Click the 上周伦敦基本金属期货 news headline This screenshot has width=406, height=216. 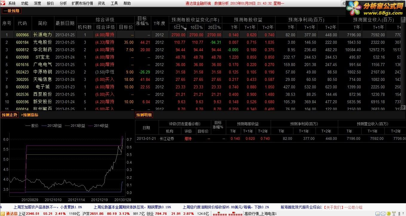pyautogui.click(x=132, y=207)
